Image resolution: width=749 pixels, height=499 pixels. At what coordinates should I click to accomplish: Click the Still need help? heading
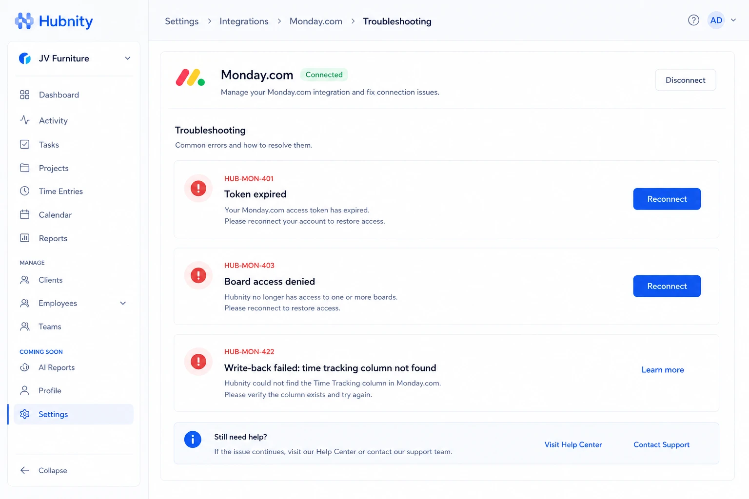[240, 437]
